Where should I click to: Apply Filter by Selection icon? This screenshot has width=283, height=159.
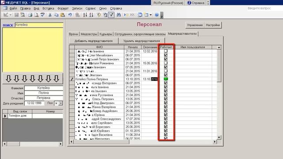point(99,15)
